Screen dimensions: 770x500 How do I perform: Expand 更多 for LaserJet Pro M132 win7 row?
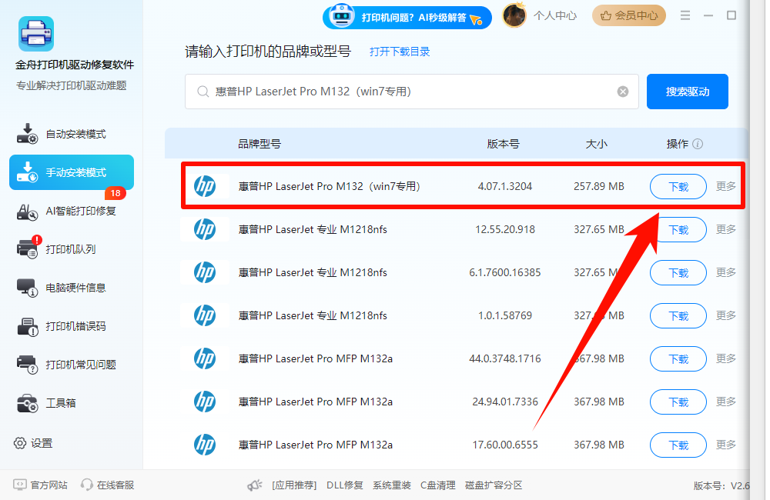tap(726, 186)
